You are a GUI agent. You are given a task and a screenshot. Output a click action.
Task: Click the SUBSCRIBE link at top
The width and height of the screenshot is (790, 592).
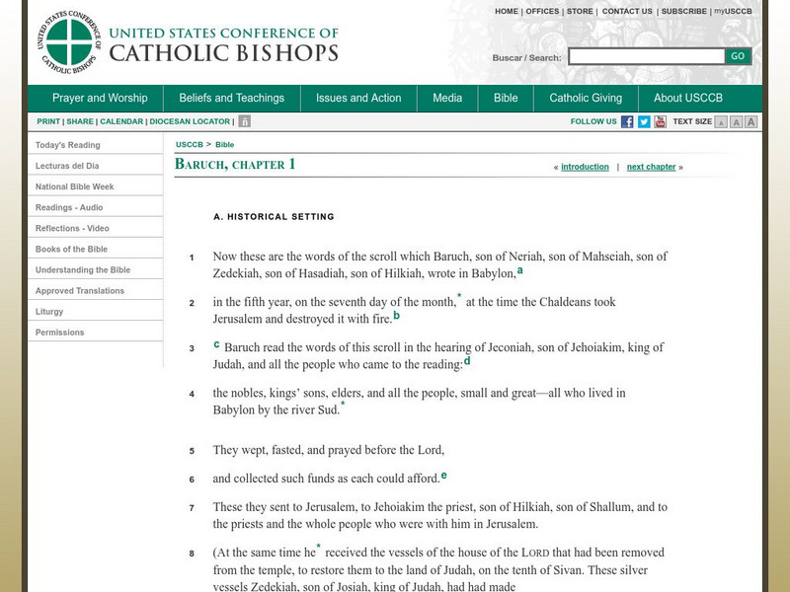tap(679, 11)
